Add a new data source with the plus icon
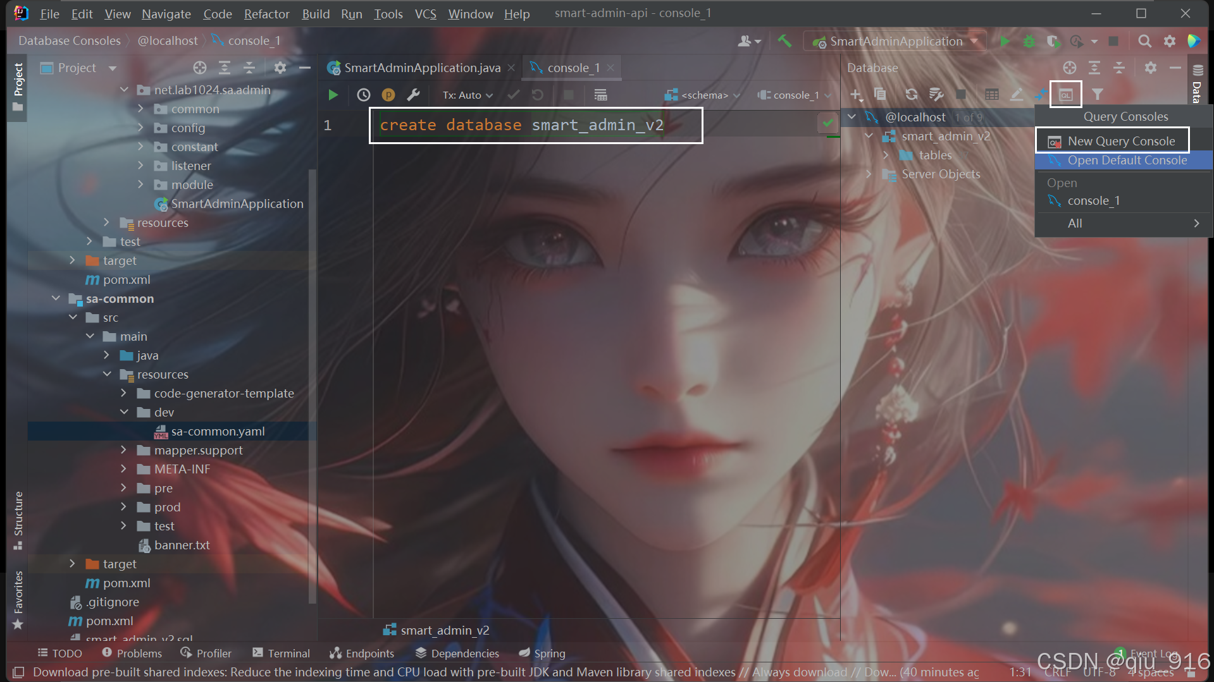Screen dimensions: 1214x682 [855, 94]
